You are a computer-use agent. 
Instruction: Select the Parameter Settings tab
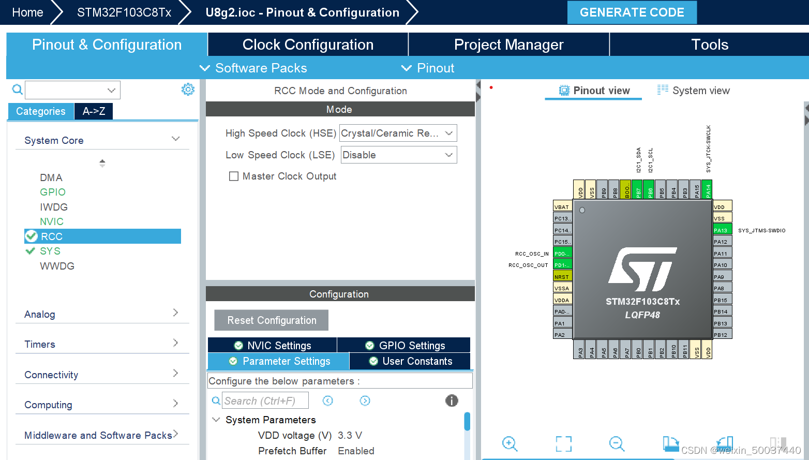pyautogui.click(x=279, y=361)
